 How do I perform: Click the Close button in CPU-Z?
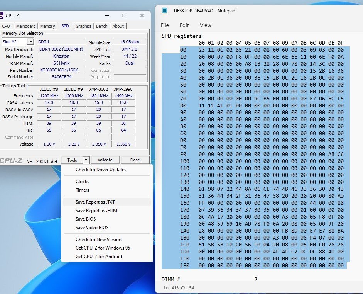click(x=135, y=160)
